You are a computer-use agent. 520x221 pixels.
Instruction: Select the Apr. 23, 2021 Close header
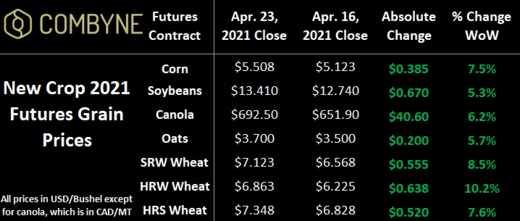[x=254, y=26]
